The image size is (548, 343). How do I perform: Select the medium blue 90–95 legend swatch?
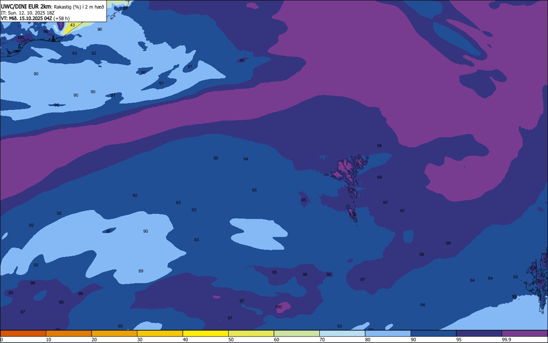tap(433, 333)
